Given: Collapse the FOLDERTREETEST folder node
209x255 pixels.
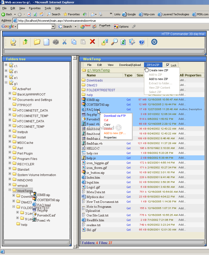Looking at the screenshot, I should (x=14, y=207).
